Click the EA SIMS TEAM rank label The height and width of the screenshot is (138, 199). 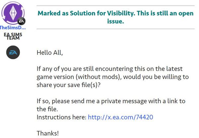point(13,36)
